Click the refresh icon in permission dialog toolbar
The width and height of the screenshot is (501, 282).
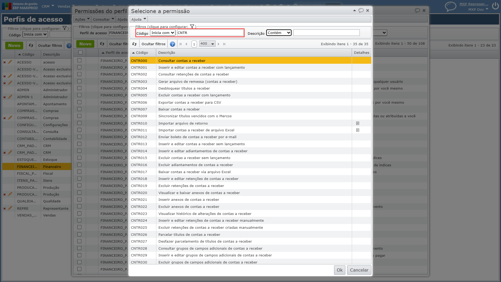pyautogui.click(x=134, y=44)
